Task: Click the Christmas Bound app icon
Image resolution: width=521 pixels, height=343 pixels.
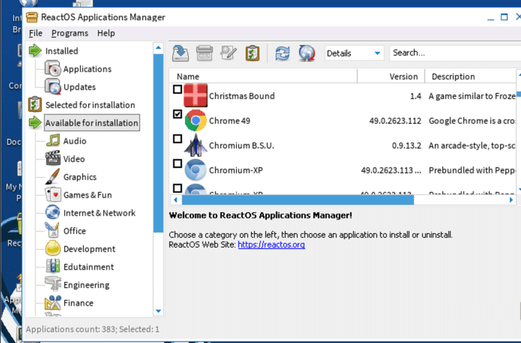Action: [195, 95]
